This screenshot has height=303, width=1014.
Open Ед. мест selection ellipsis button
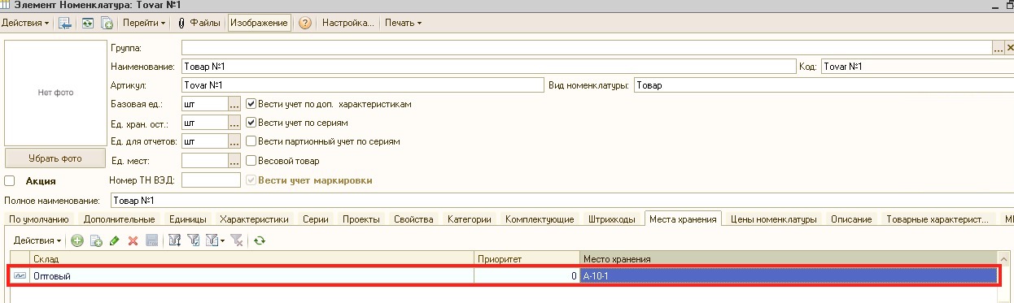point(234,161)
